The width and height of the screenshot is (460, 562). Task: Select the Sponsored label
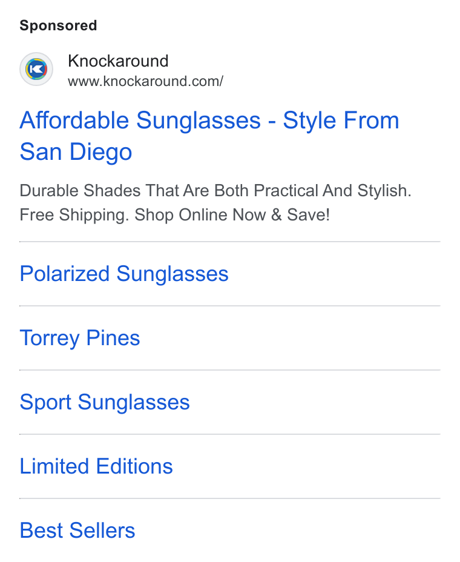coord(58,25)
